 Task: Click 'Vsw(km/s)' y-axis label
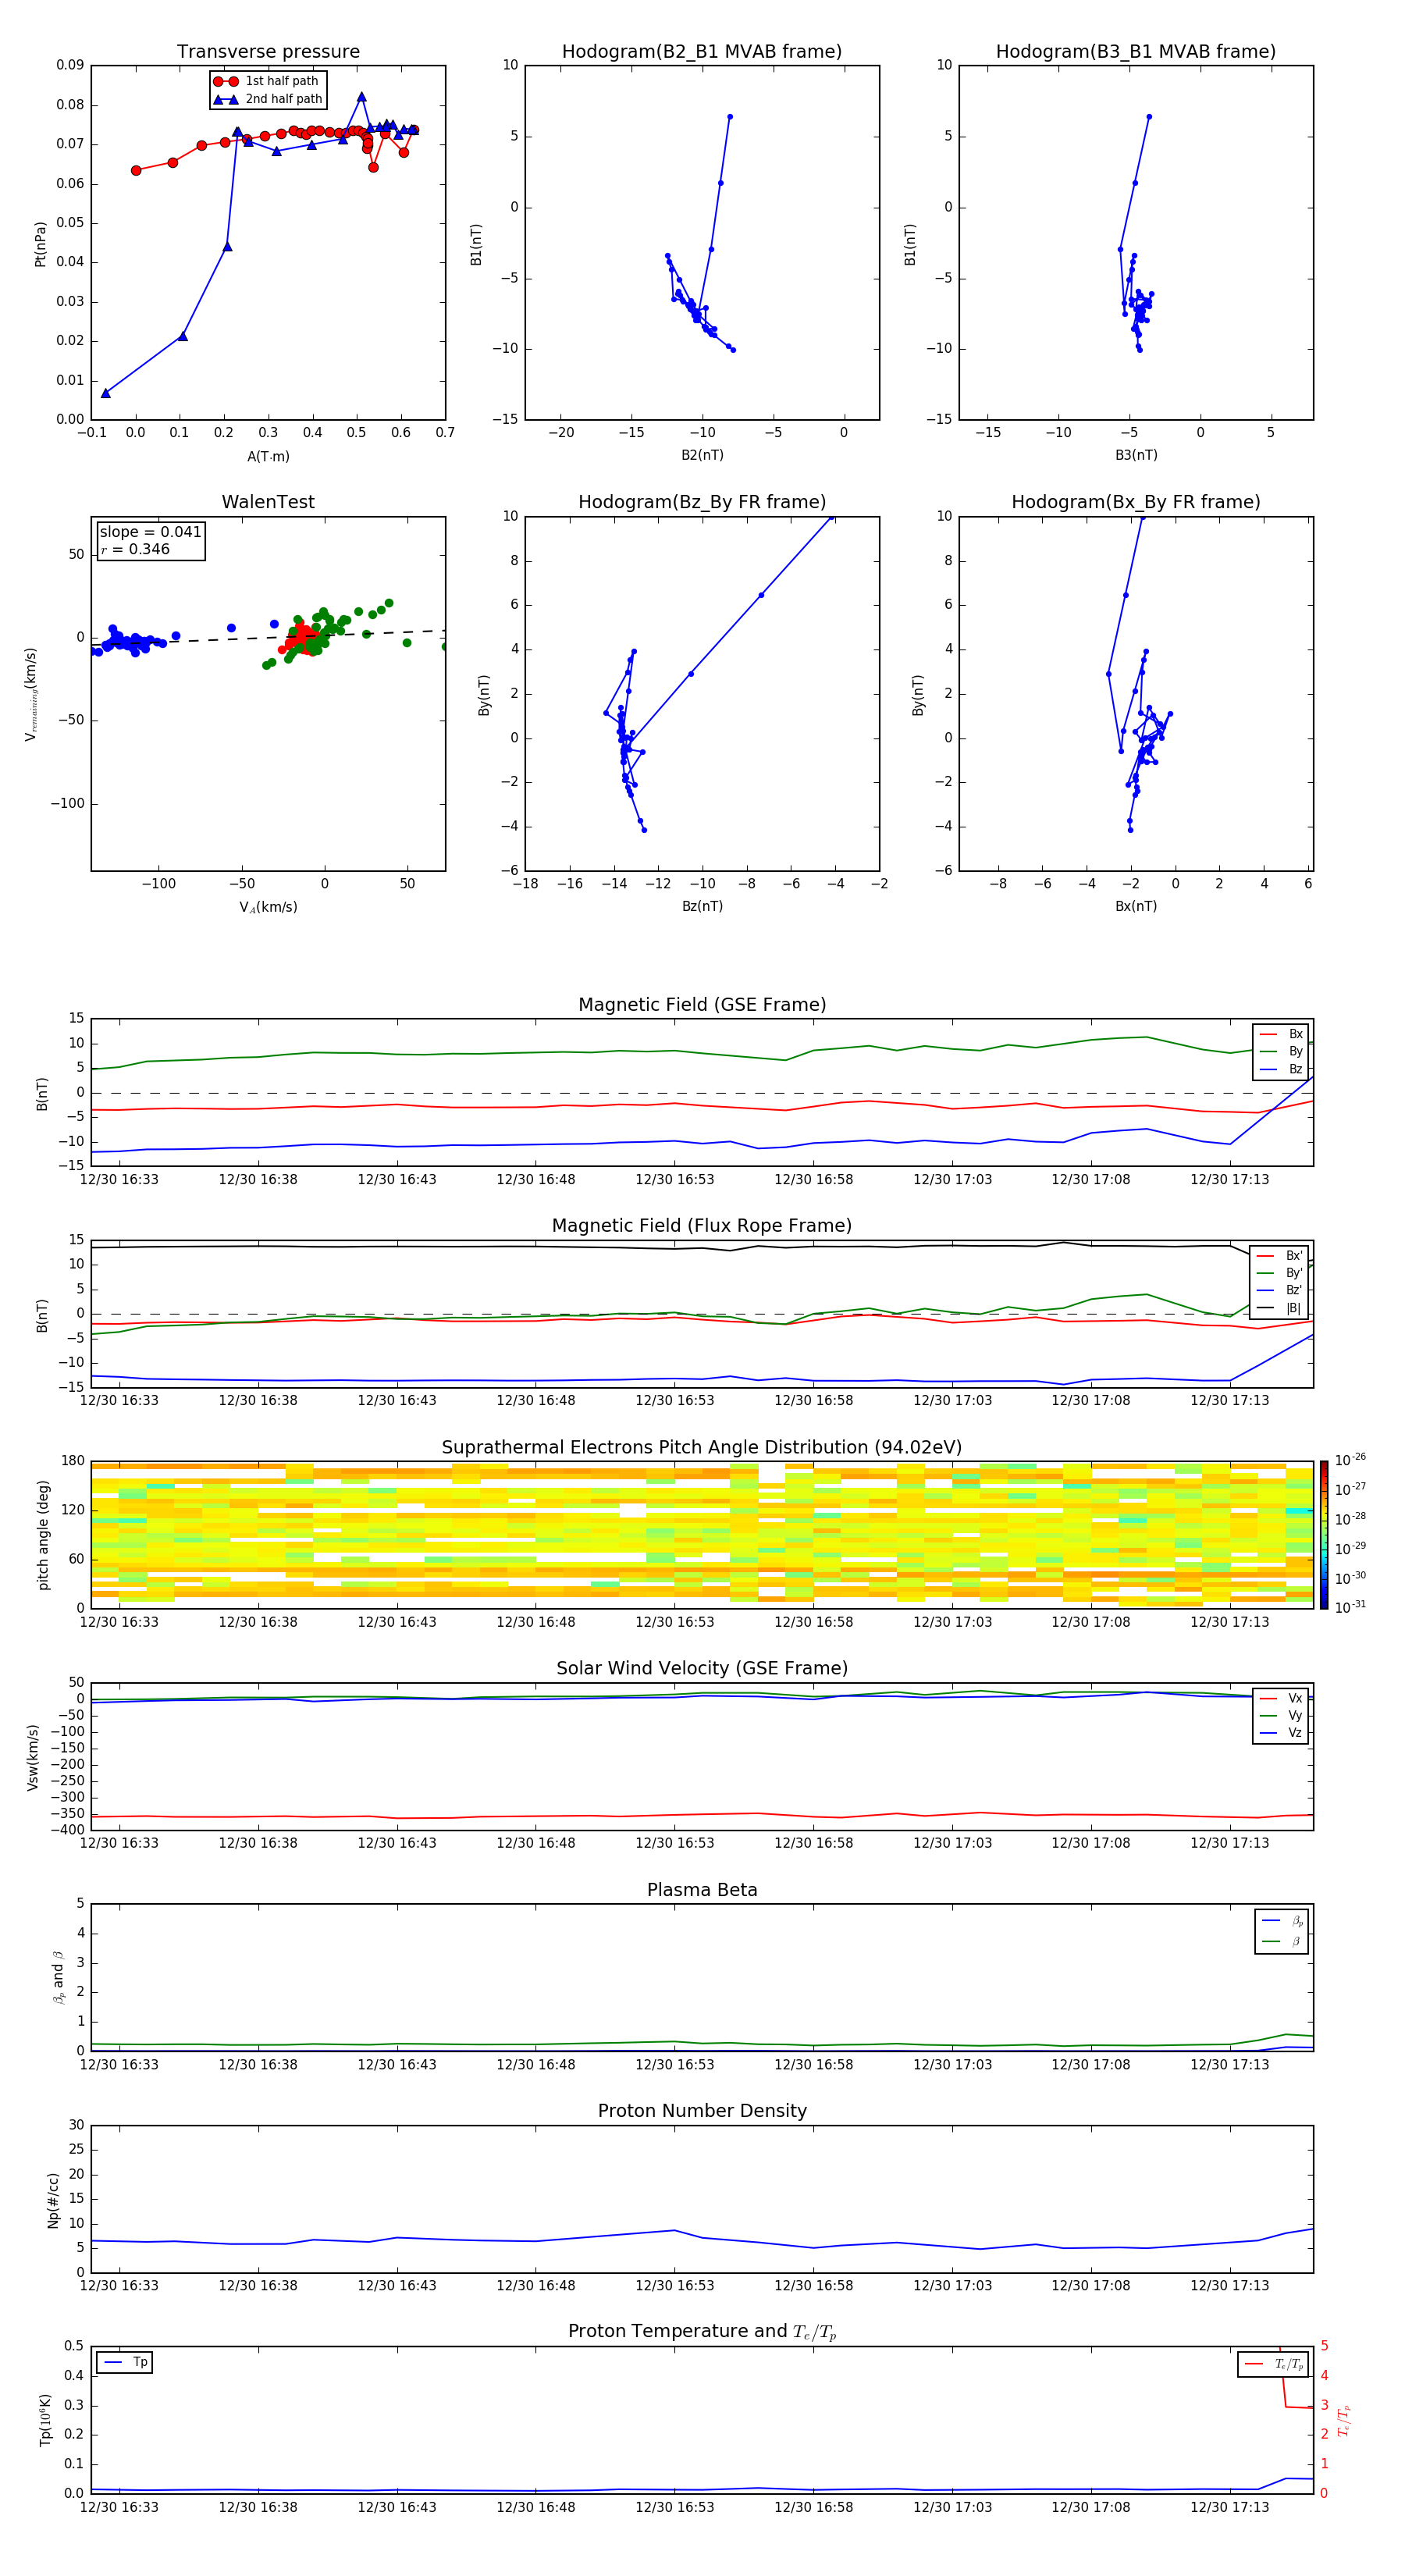[32, 1757]
